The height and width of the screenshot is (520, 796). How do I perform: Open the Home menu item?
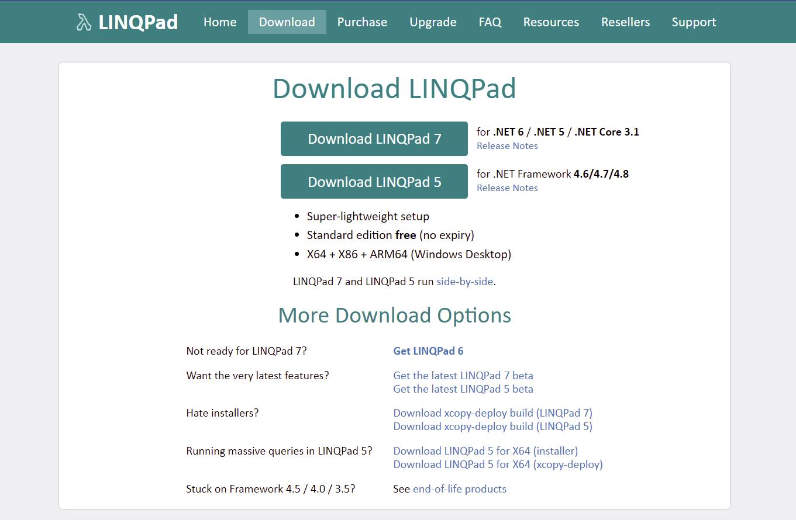point(219,22)
